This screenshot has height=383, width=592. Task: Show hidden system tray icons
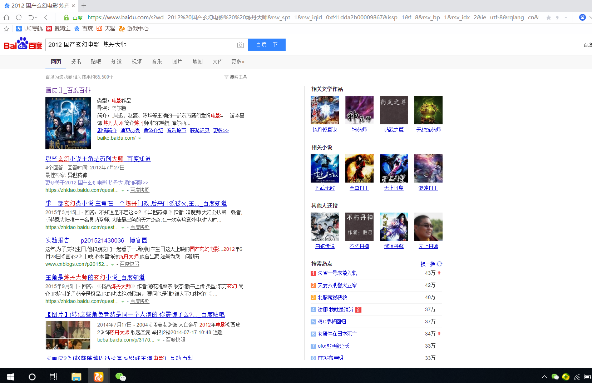544,377
